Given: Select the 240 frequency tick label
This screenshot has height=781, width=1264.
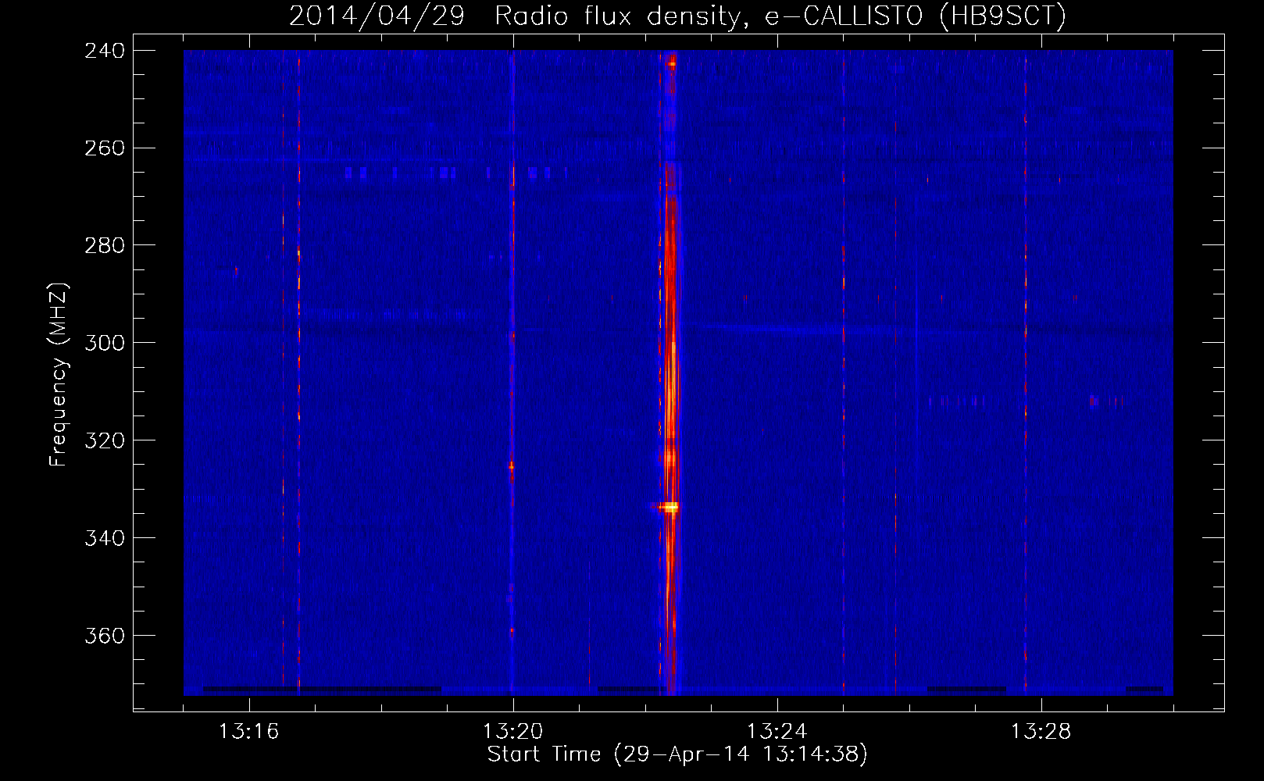Looking at the screenshot, I should (105, 50).
